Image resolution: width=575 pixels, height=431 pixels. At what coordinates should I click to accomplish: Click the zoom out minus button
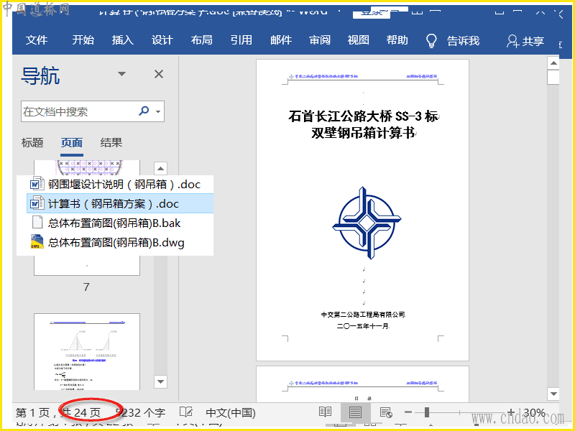(408, 412)
